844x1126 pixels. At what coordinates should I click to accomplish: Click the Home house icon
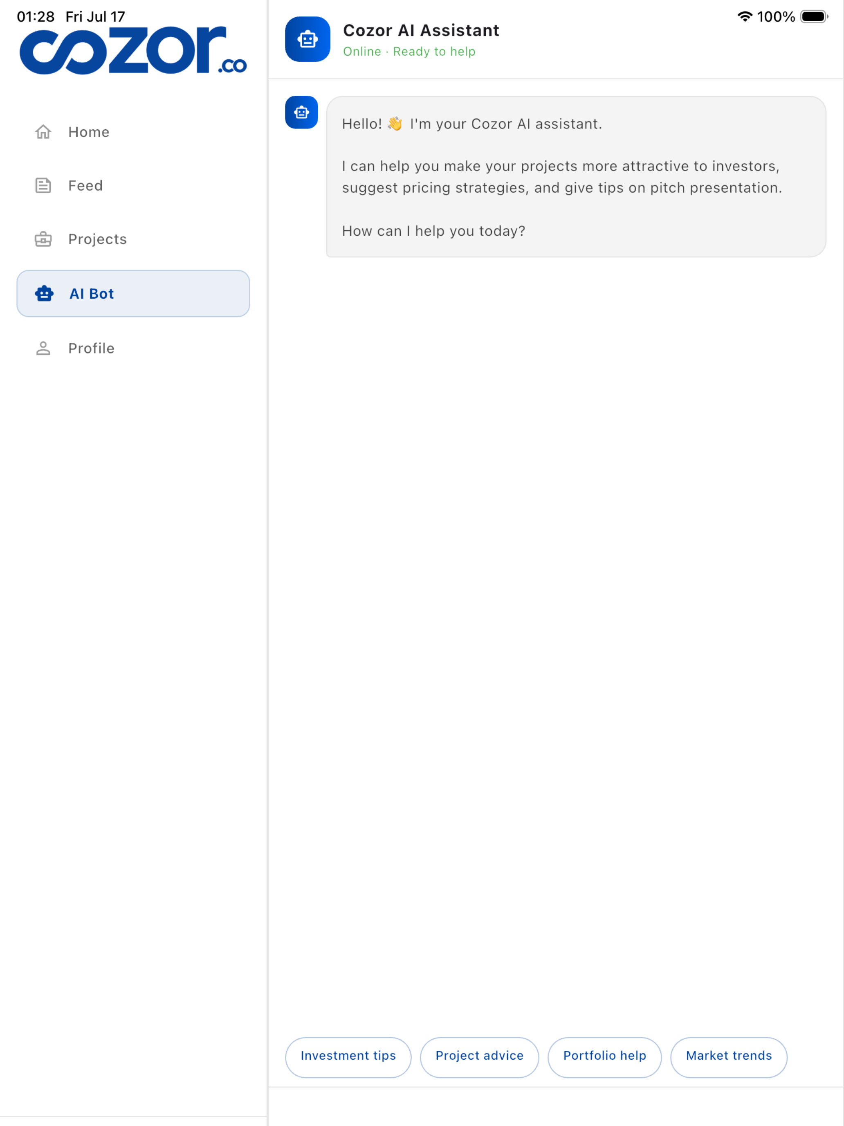pos(43,132)
